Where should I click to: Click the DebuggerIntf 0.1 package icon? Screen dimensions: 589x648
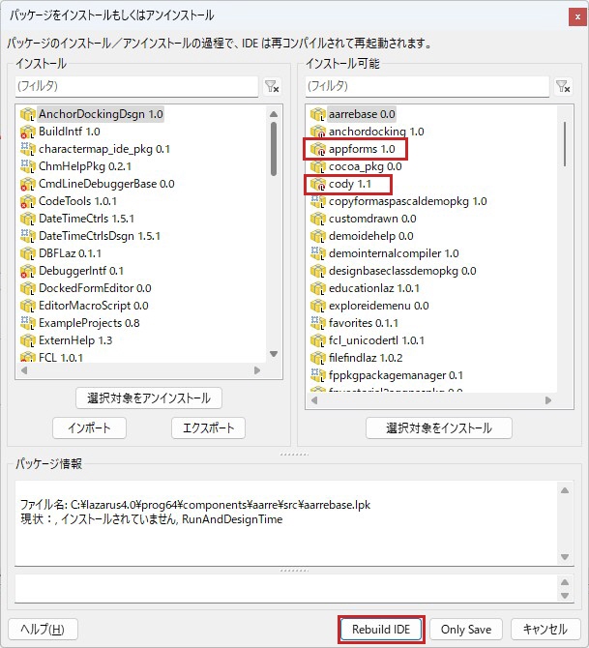click(x=27, y=271)
